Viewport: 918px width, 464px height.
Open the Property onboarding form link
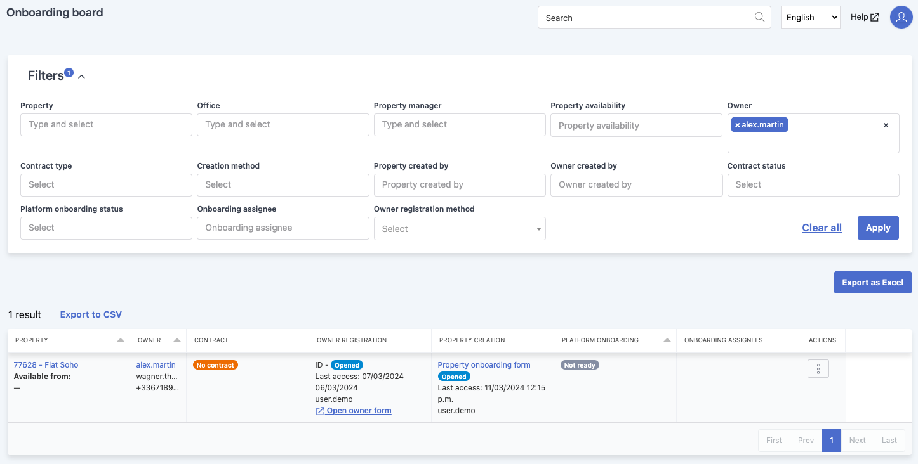click(x=484, y=364)
